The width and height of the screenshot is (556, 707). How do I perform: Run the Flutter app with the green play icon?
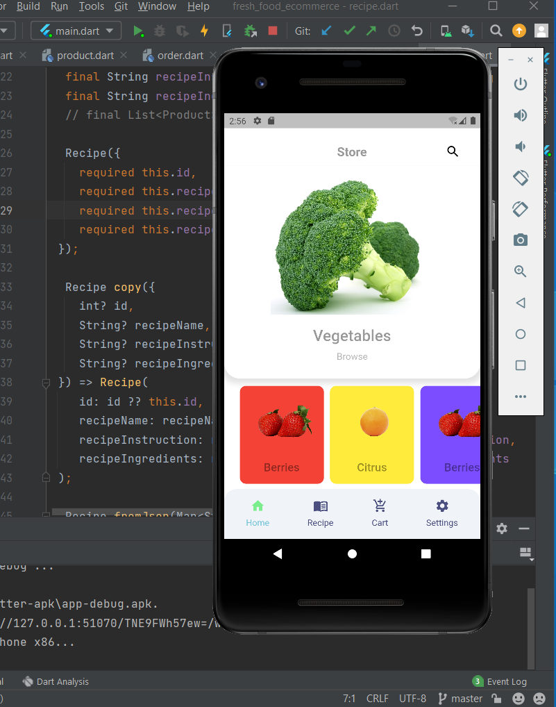click(138, 31)
